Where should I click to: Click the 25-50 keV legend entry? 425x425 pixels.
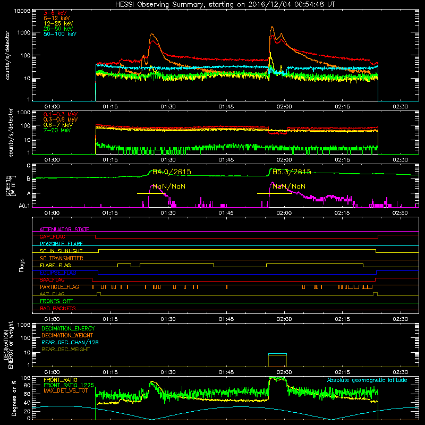[58, 29]
